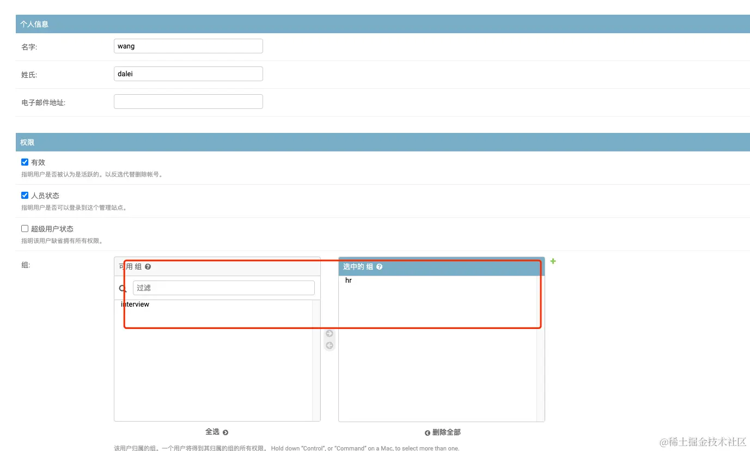Enable the 超级用户状态 checkbox
The image size is (750, 451).
click(25, 229)
